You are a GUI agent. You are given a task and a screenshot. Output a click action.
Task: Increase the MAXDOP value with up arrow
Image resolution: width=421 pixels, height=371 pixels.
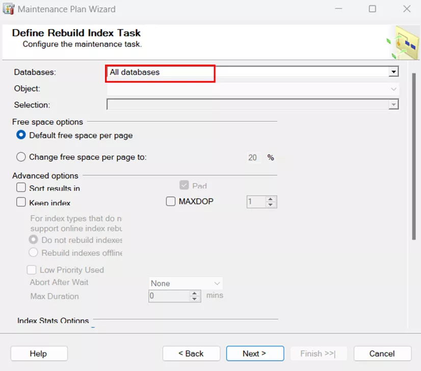[x=271, y=199]
